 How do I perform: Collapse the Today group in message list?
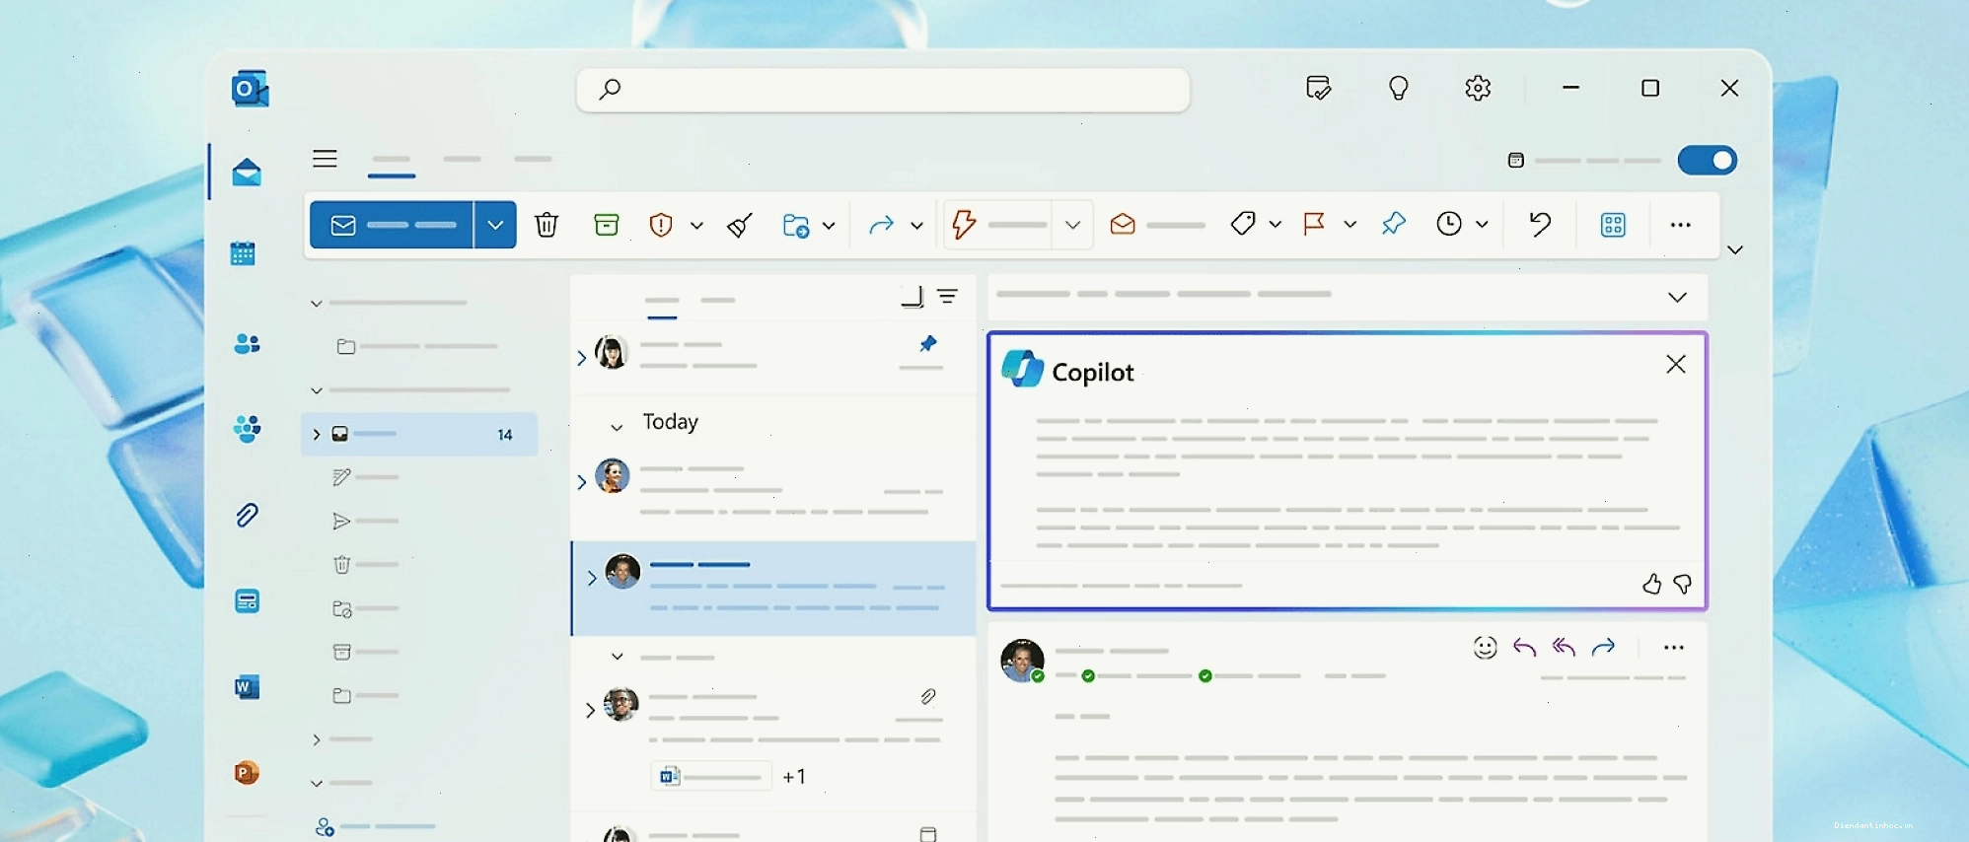617,427
